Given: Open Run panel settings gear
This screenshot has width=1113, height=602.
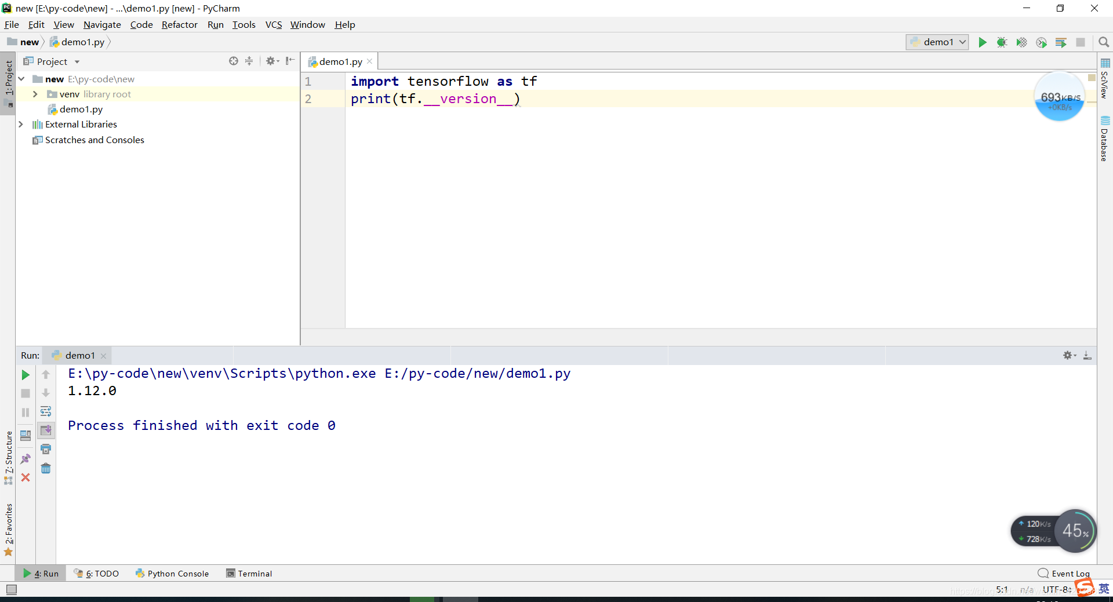Looking at the screenshot, I should coord(1069,355).
